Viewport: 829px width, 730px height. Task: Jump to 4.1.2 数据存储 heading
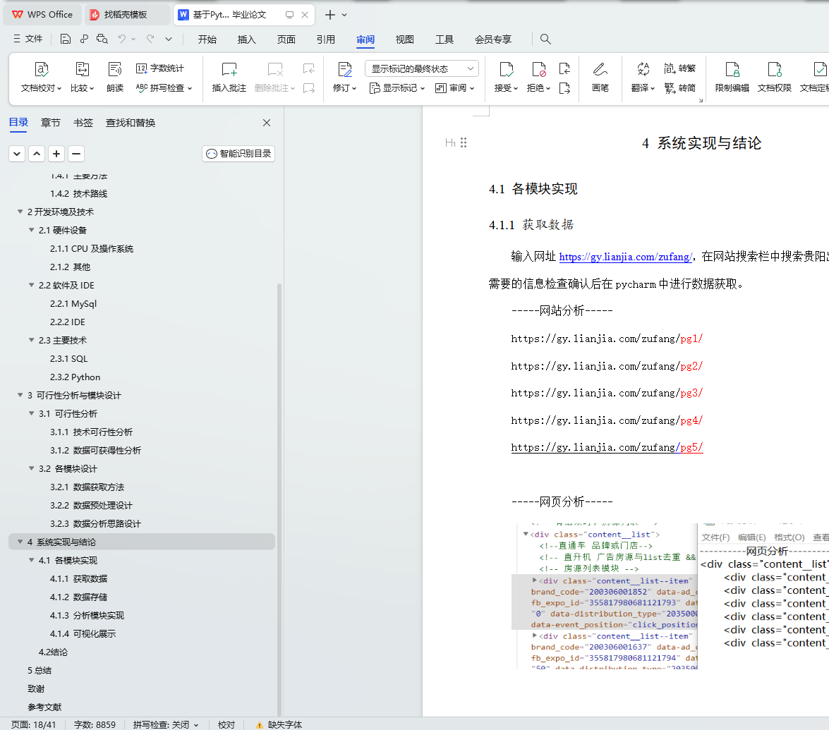pos(79,597)
